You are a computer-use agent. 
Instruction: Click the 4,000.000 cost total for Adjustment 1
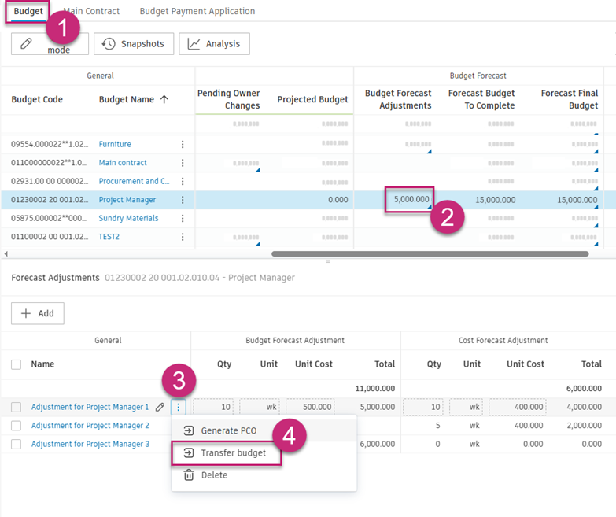(584, 407)
